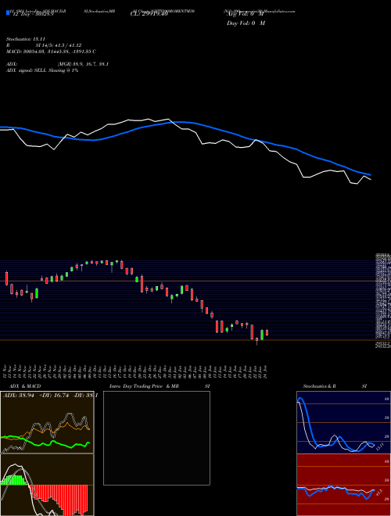Click the 'Intra Day Trading Price & MR' title
Screen dimensions: 391x516
(145, 386)
